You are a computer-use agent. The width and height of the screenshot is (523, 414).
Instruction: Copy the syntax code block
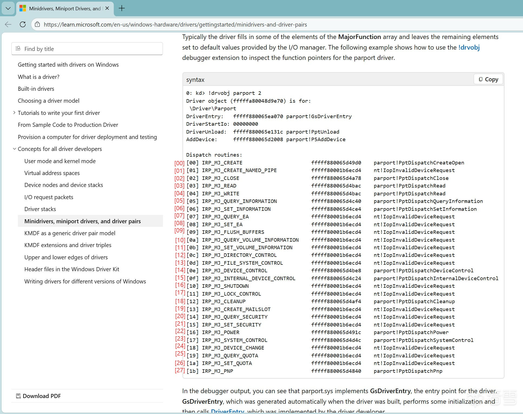tap(488, 79)
